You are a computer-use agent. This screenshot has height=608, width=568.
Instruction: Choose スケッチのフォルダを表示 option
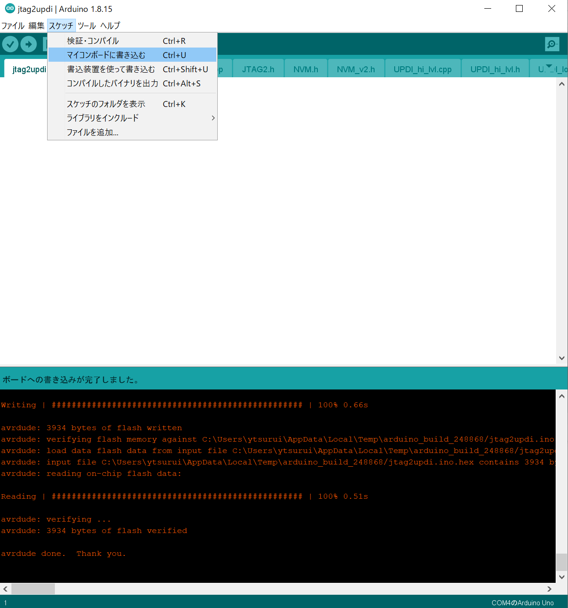tap(106, 104)
